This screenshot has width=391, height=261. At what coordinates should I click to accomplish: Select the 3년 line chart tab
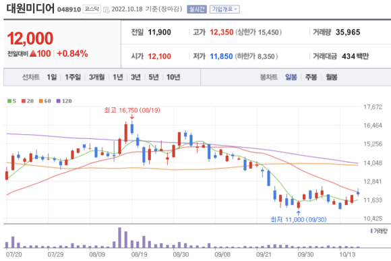[x=136, y=77]
